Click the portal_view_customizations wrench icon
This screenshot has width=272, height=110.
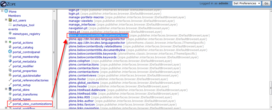point(10,103)
